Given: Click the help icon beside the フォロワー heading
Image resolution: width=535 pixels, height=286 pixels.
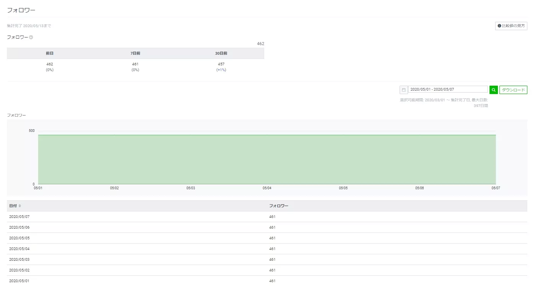Looking at the screenshot, I should (31, 37).
